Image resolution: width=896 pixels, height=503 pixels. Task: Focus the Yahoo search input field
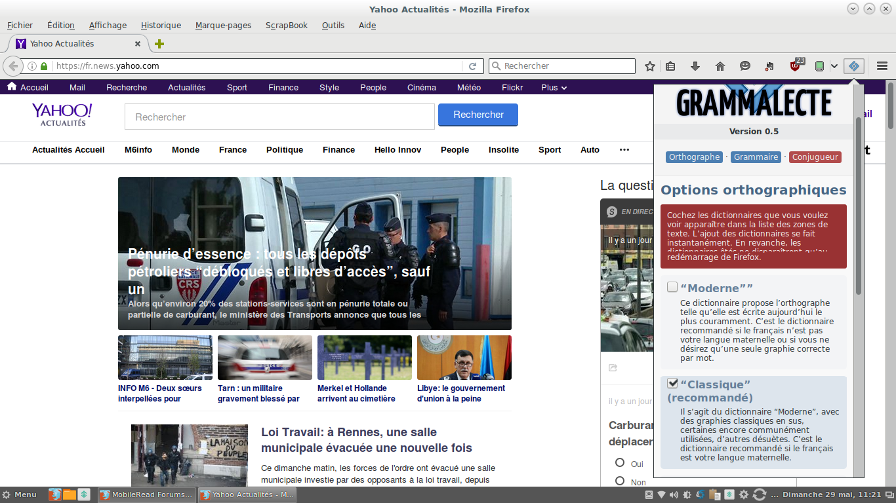279,117
